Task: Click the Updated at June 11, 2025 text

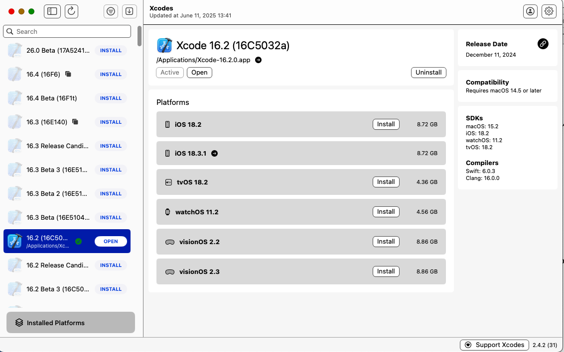Action: click(x=190, y=15)
